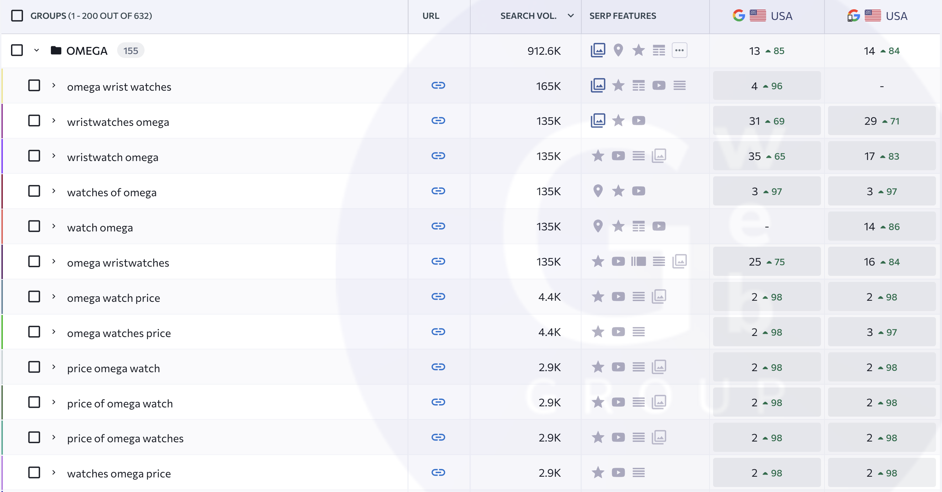This screenshot has width=942, height=492.
Task: Tick checkbox for price omega watch
Action: (x=34, y=367)
